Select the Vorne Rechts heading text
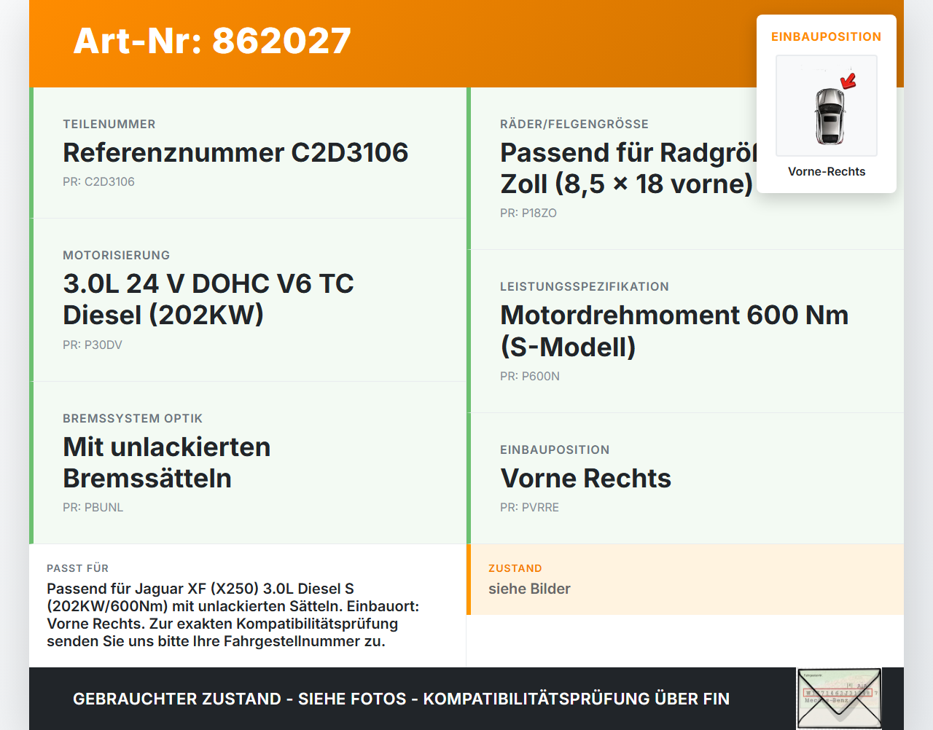The height and width of the screenshot is (730, 933). point(585,478)
